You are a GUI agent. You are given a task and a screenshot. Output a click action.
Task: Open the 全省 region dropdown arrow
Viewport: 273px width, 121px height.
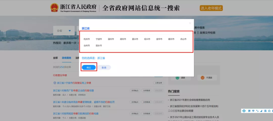point(70,31)
